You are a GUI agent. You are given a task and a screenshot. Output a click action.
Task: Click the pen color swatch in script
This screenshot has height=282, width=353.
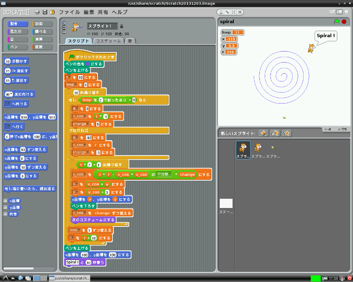(88, 64)
